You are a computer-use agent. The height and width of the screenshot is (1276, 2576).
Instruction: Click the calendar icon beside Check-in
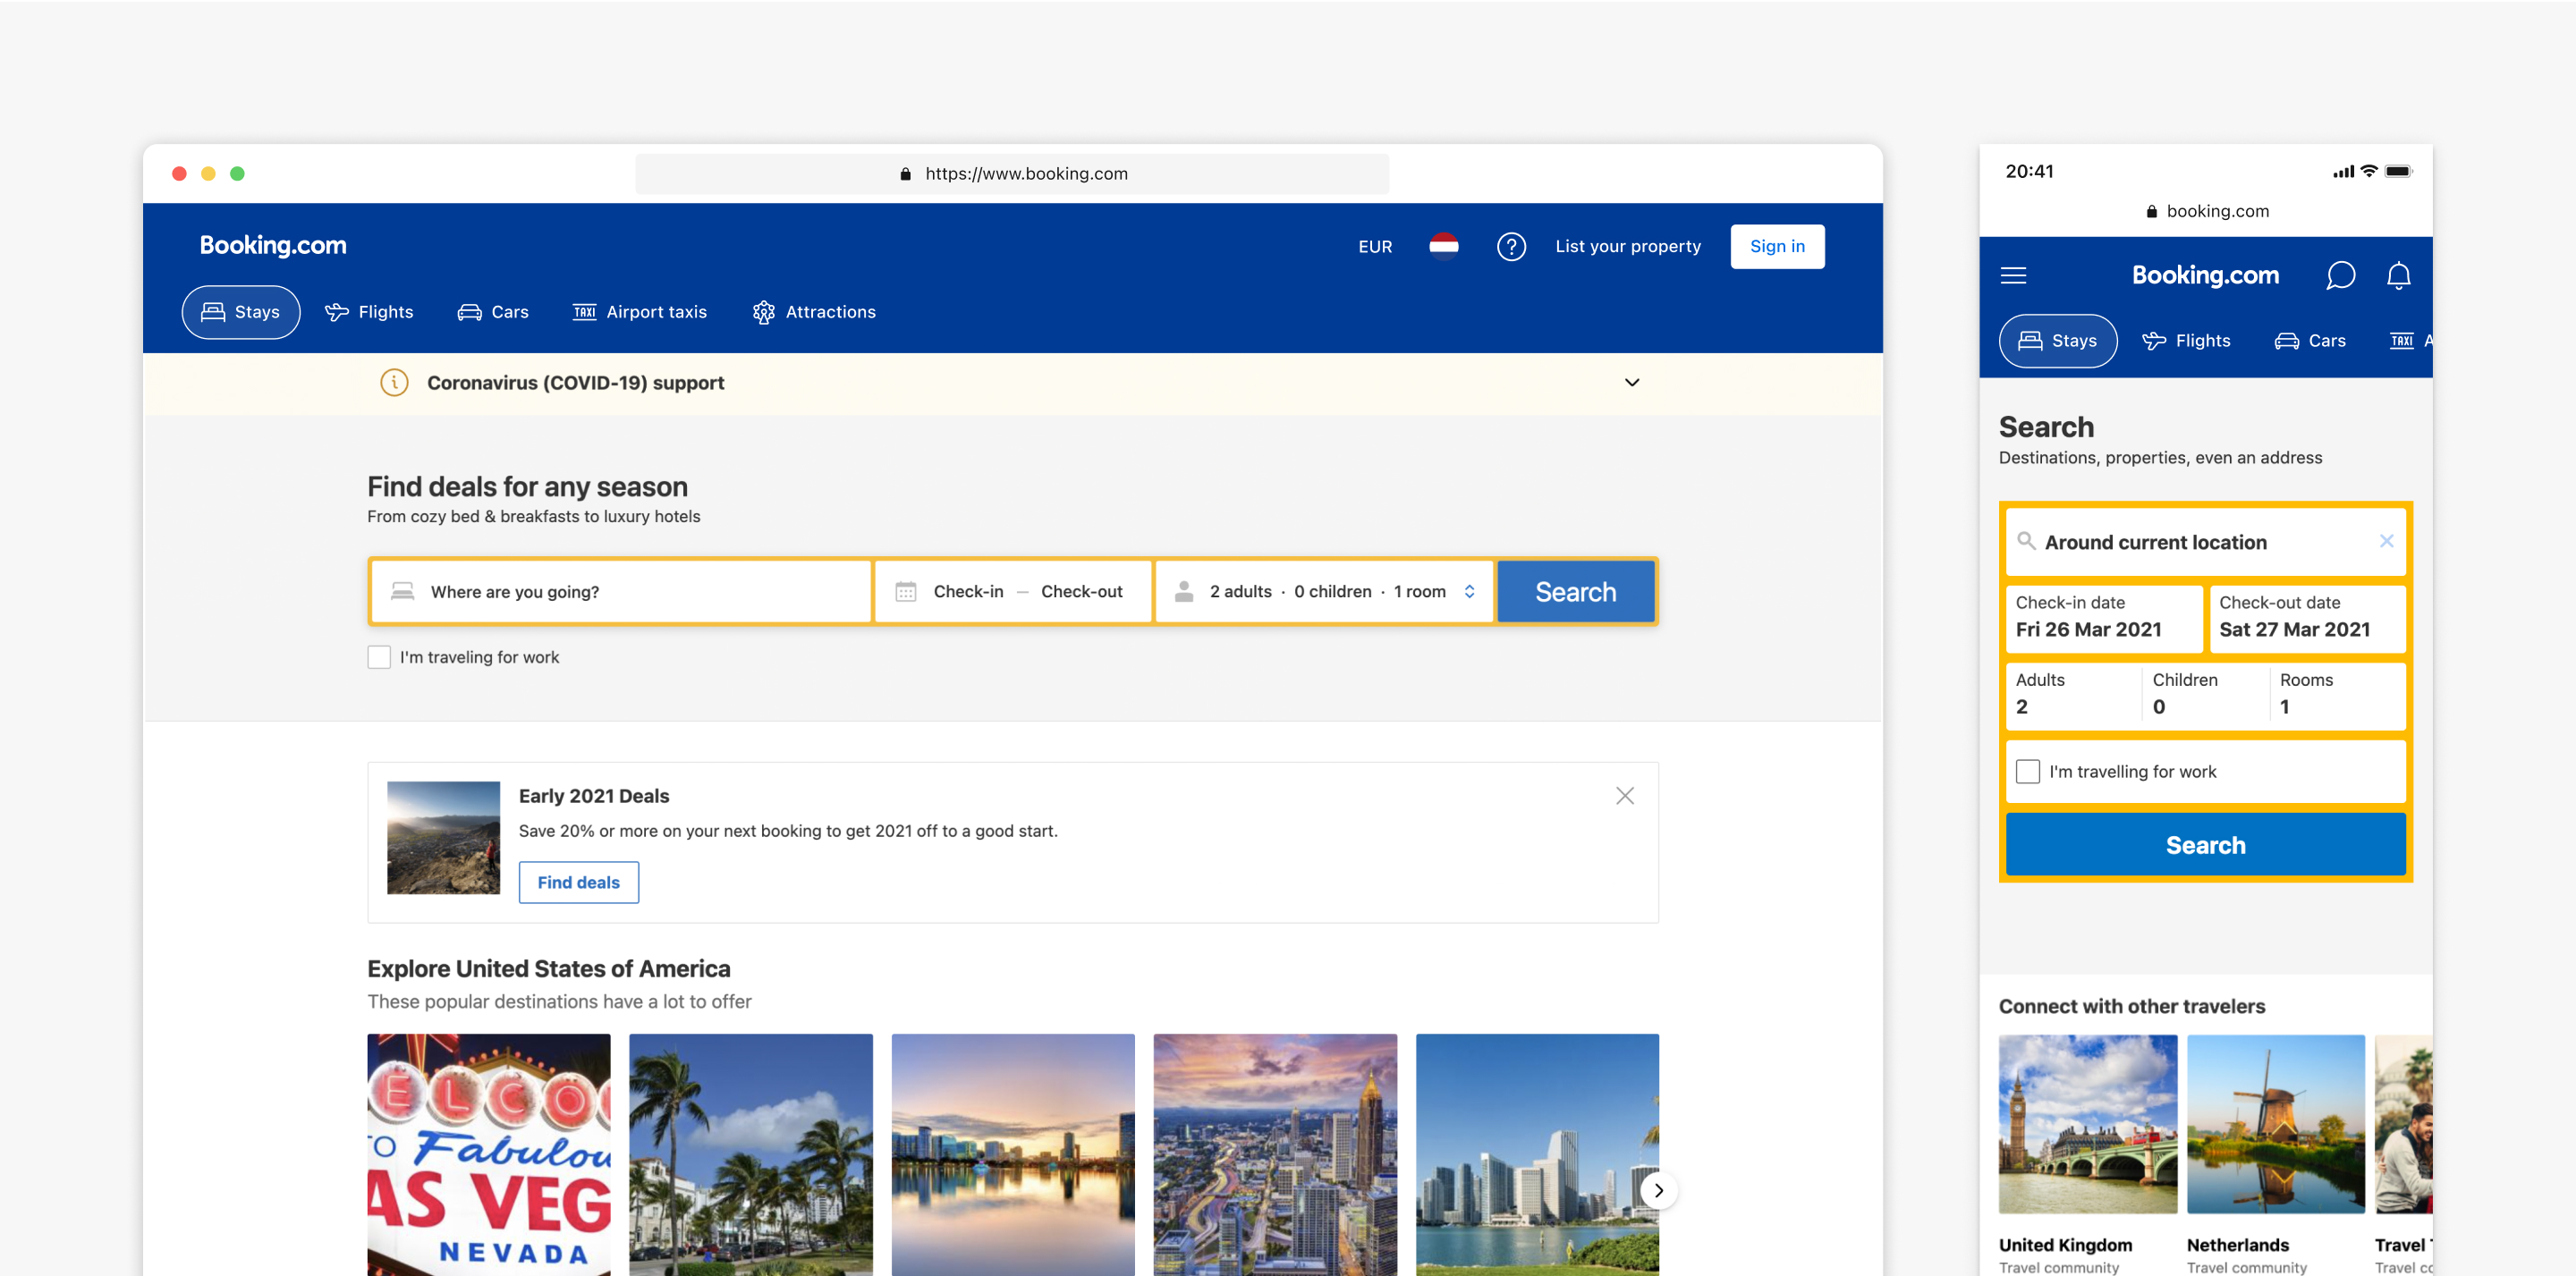click(x=906, y=592)
